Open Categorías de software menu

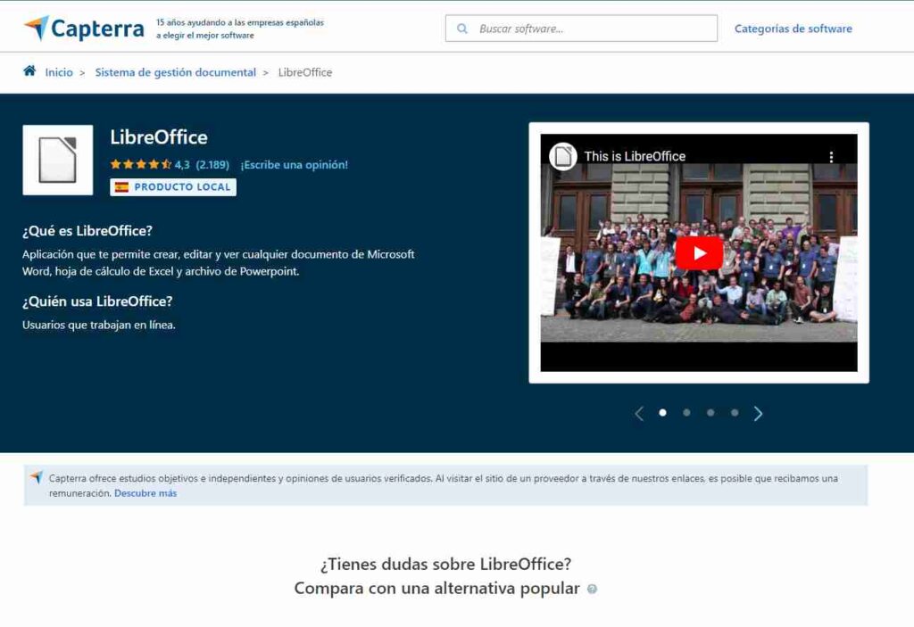tap(793, 29)
